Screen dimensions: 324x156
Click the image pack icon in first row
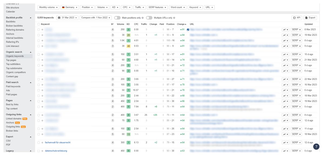click(x=188, y=30)
